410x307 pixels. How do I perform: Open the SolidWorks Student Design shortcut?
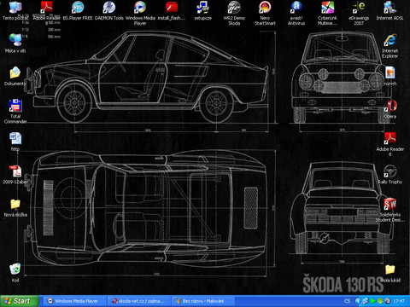389,204
